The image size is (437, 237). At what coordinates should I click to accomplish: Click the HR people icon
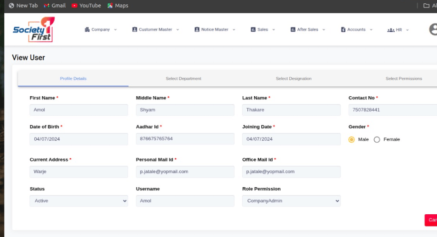(x=390, y=30)
